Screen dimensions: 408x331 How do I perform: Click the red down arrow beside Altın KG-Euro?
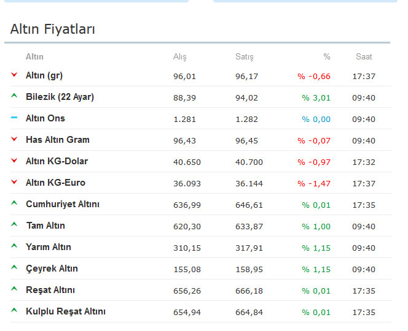pyautogui.click(x=14, y=182)
